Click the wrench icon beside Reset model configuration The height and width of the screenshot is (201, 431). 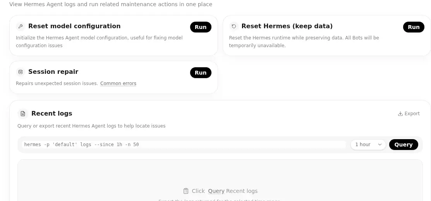21,26
